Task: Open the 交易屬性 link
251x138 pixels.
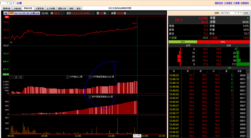Action: tap(228, 3)
